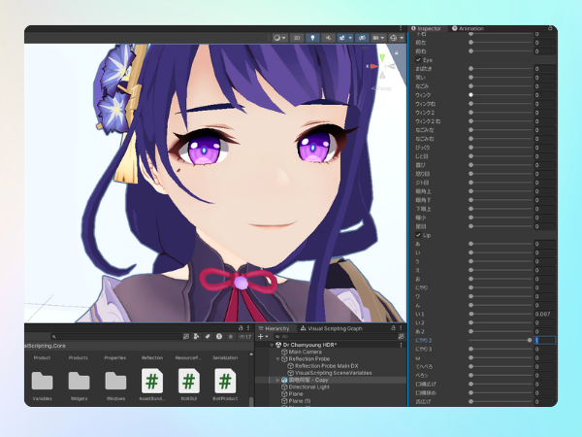Select Reflection Probe Main DX

(x=327, y=366)
